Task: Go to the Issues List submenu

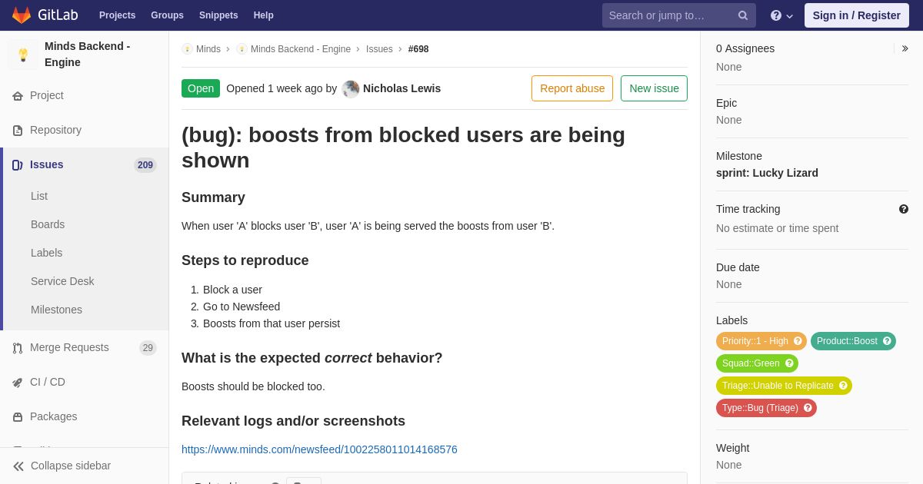Action: 39,196
